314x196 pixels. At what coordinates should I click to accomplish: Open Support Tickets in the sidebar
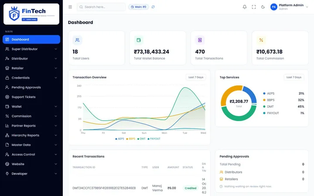click(x=31, y=97)
